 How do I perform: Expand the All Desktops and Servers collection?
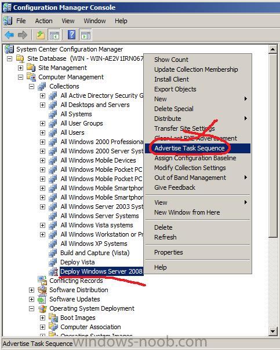pyautogui.click(x=42, y=105)
